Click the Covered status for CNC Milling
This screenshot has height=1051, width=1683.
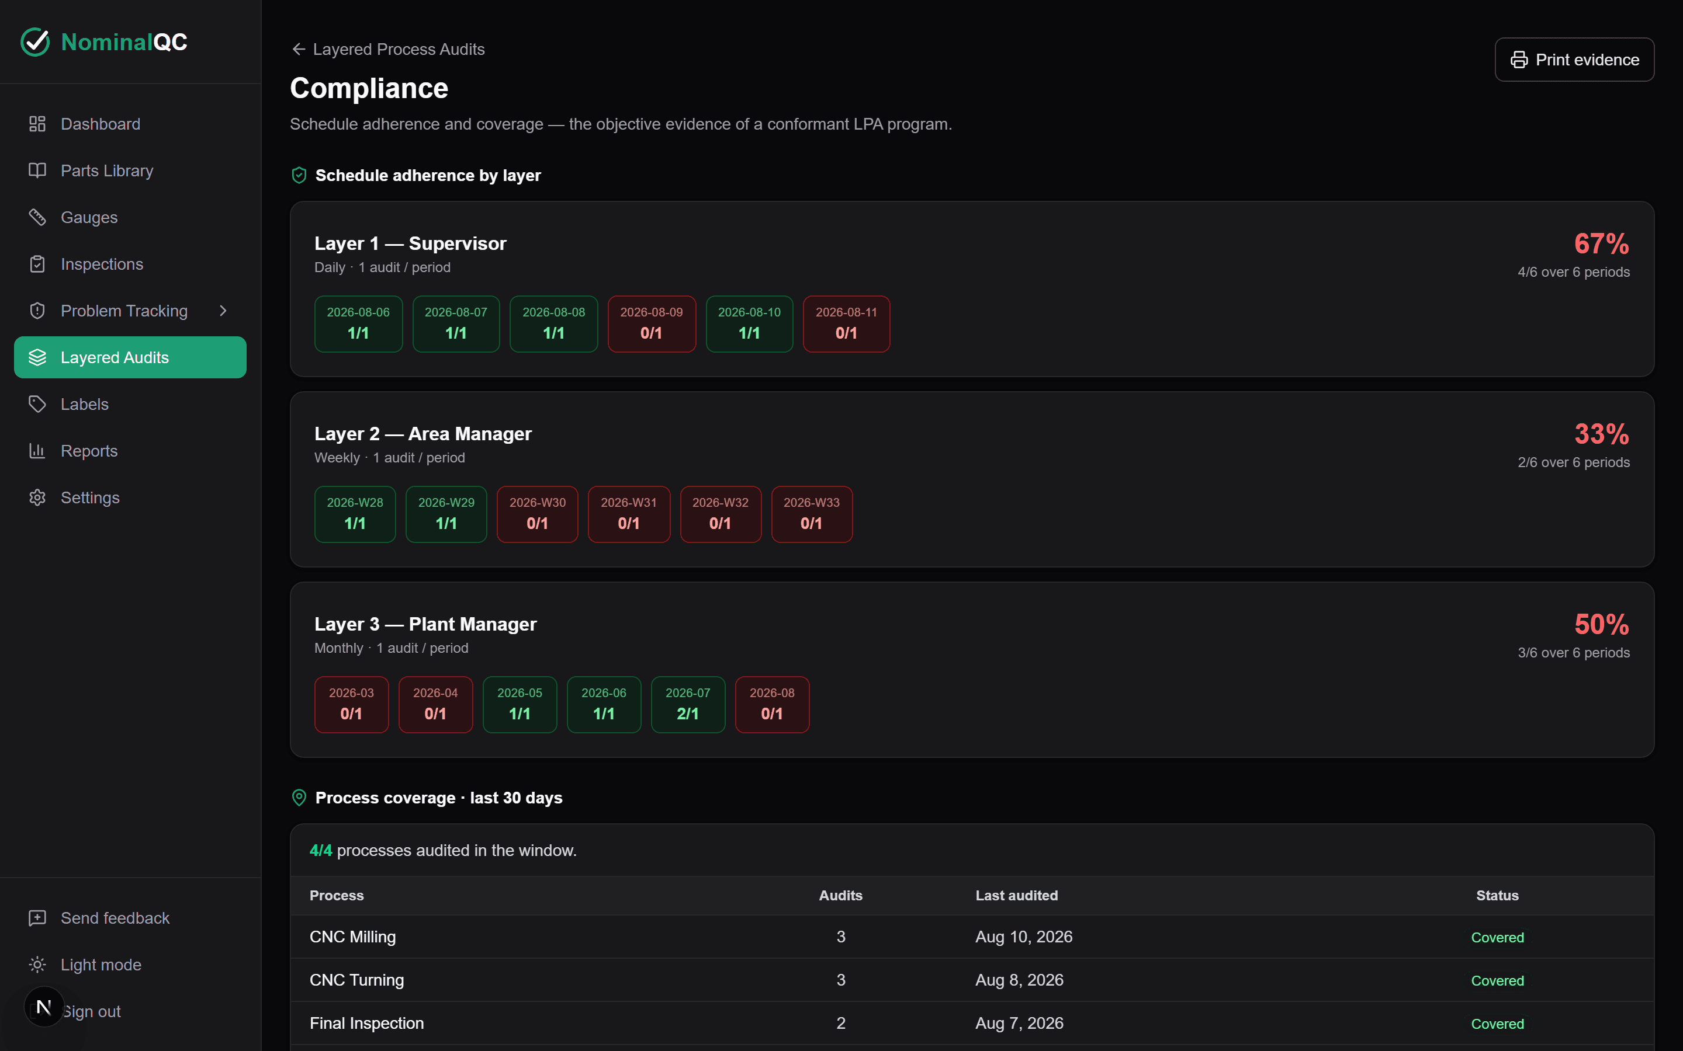1497,938
